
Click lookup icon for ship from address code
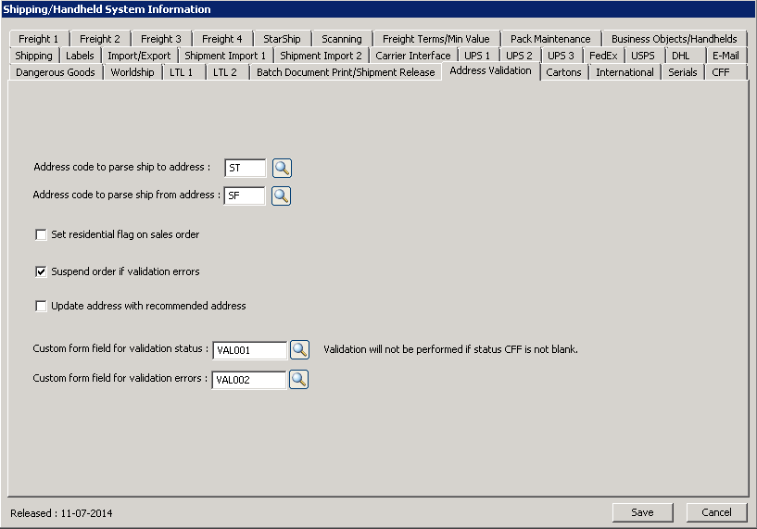click(281, 195)
